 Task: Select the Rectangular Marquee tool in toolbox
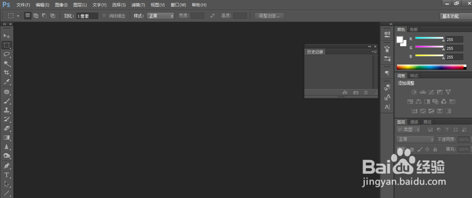(x=7, y=45)
